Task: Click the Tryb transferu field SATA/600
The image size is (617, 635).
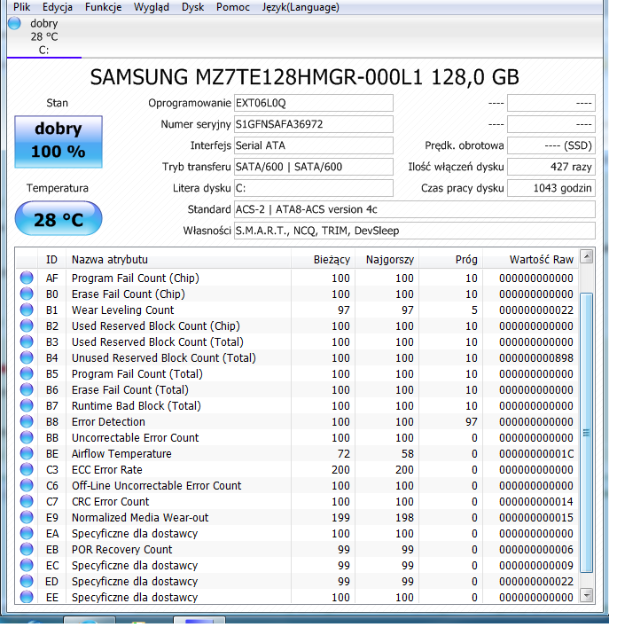Action: tap(313, 167)
